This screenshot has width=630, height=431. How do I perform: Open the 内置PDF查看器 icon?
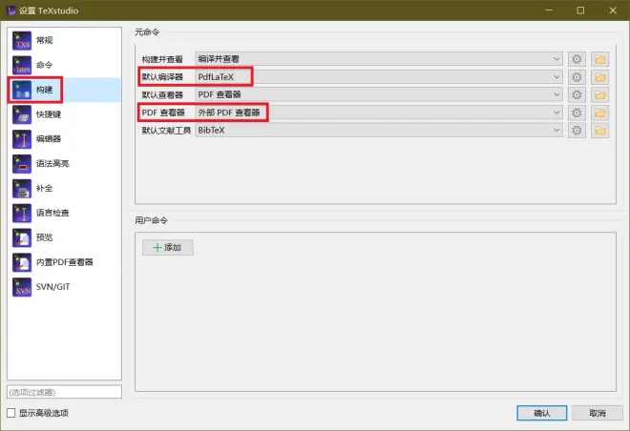coord(22,262)
